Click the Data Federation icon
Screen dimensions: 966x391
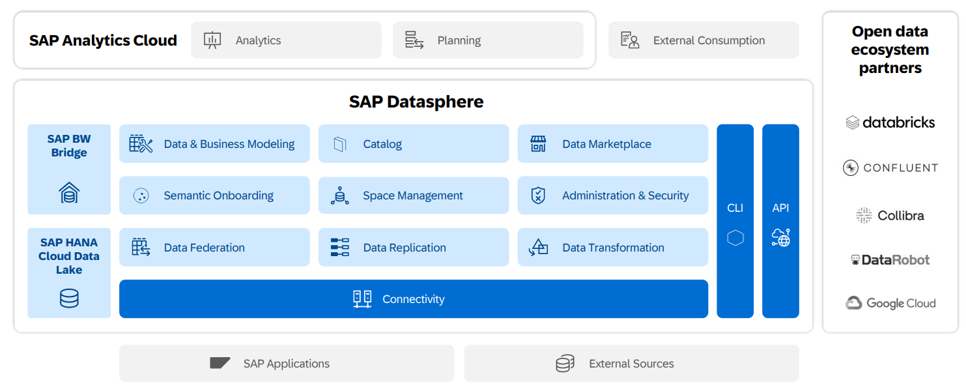tap(141, 247)
